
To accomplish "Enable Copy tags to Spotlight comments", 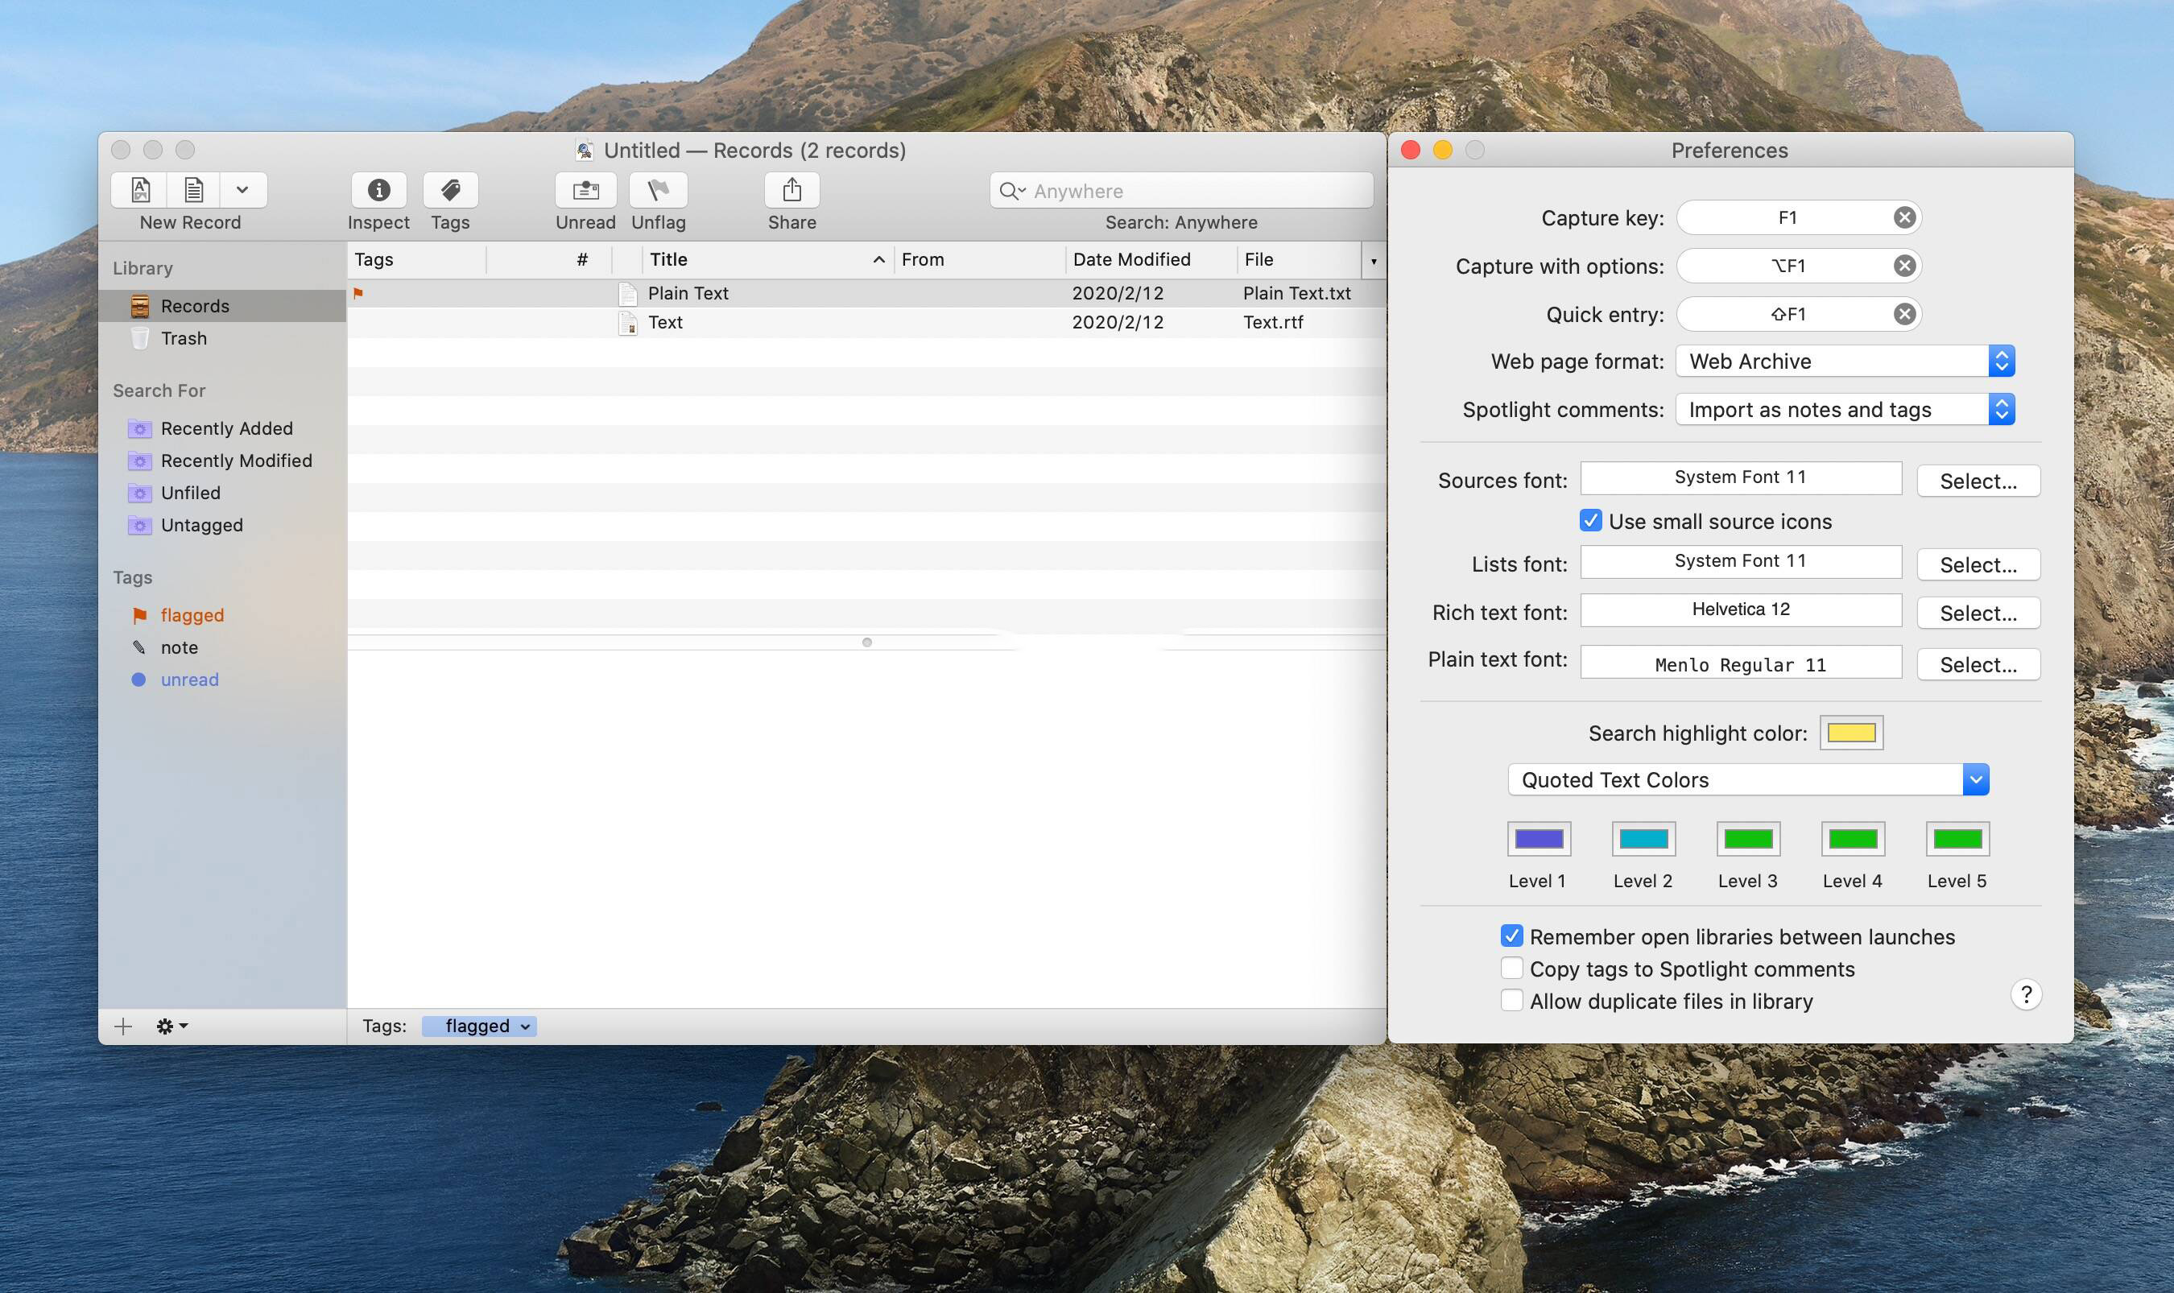I will point(1512,969).
